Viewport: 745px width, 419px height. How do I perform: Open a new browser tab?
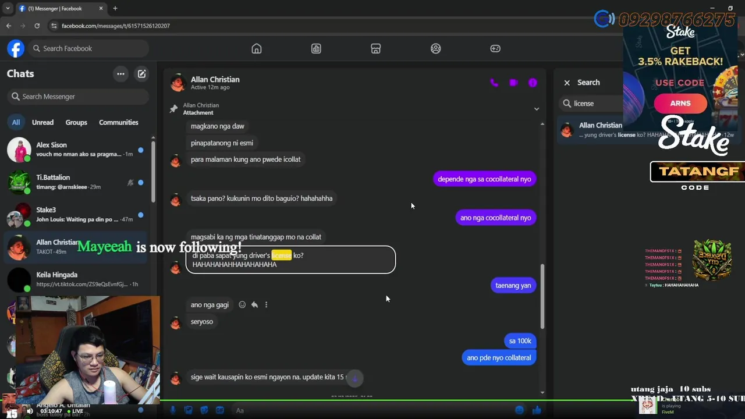[115, 8]
